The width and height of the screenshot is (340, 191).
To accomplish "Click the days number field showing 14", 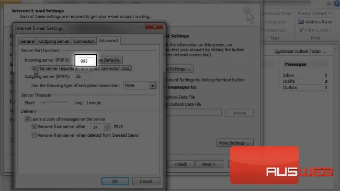I will [x=98, y=127].
